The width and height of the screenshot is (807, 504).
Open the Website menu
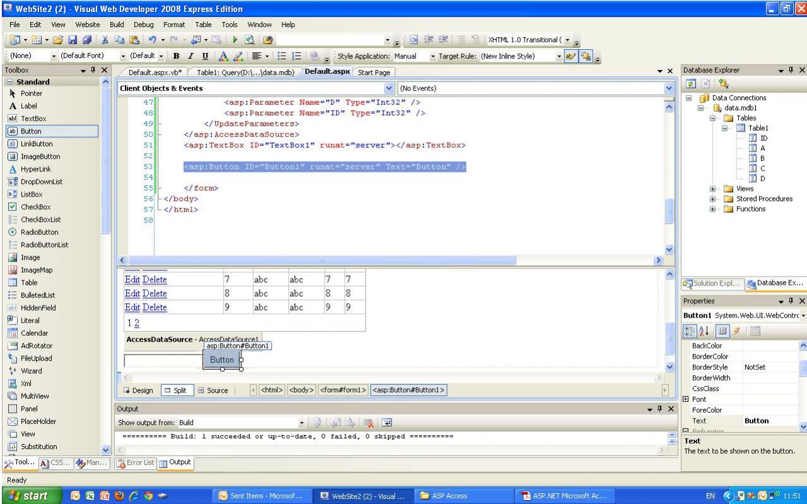(x=88, y=25)
